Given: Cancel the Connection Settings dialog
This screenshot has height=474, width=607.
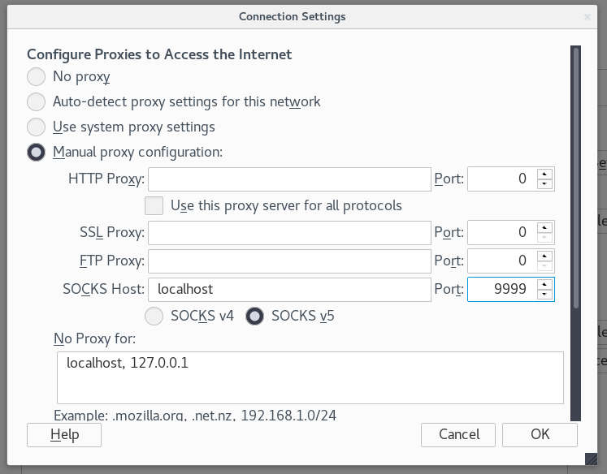Looking at the screenshot, I should click(458, 434).
